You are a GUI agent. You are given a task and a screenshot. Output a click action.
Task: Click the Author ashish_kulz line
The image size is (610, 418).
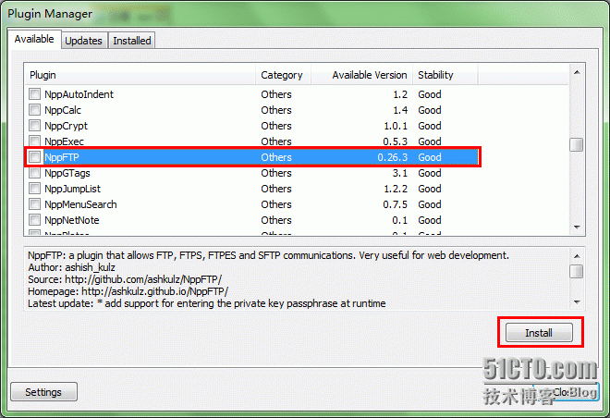(71, 267)
